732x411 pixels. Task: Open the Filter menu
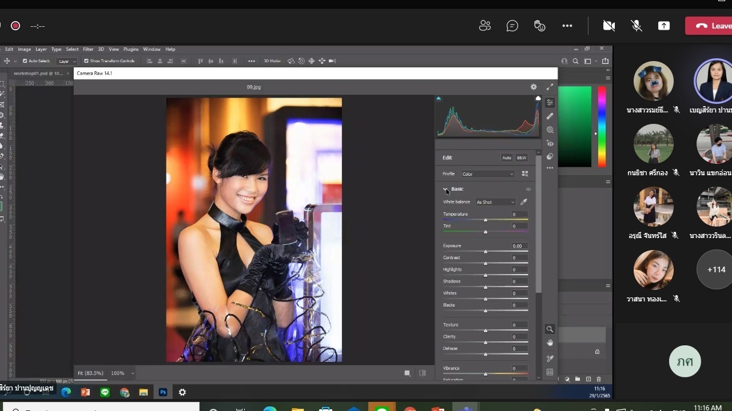(88, 49)
